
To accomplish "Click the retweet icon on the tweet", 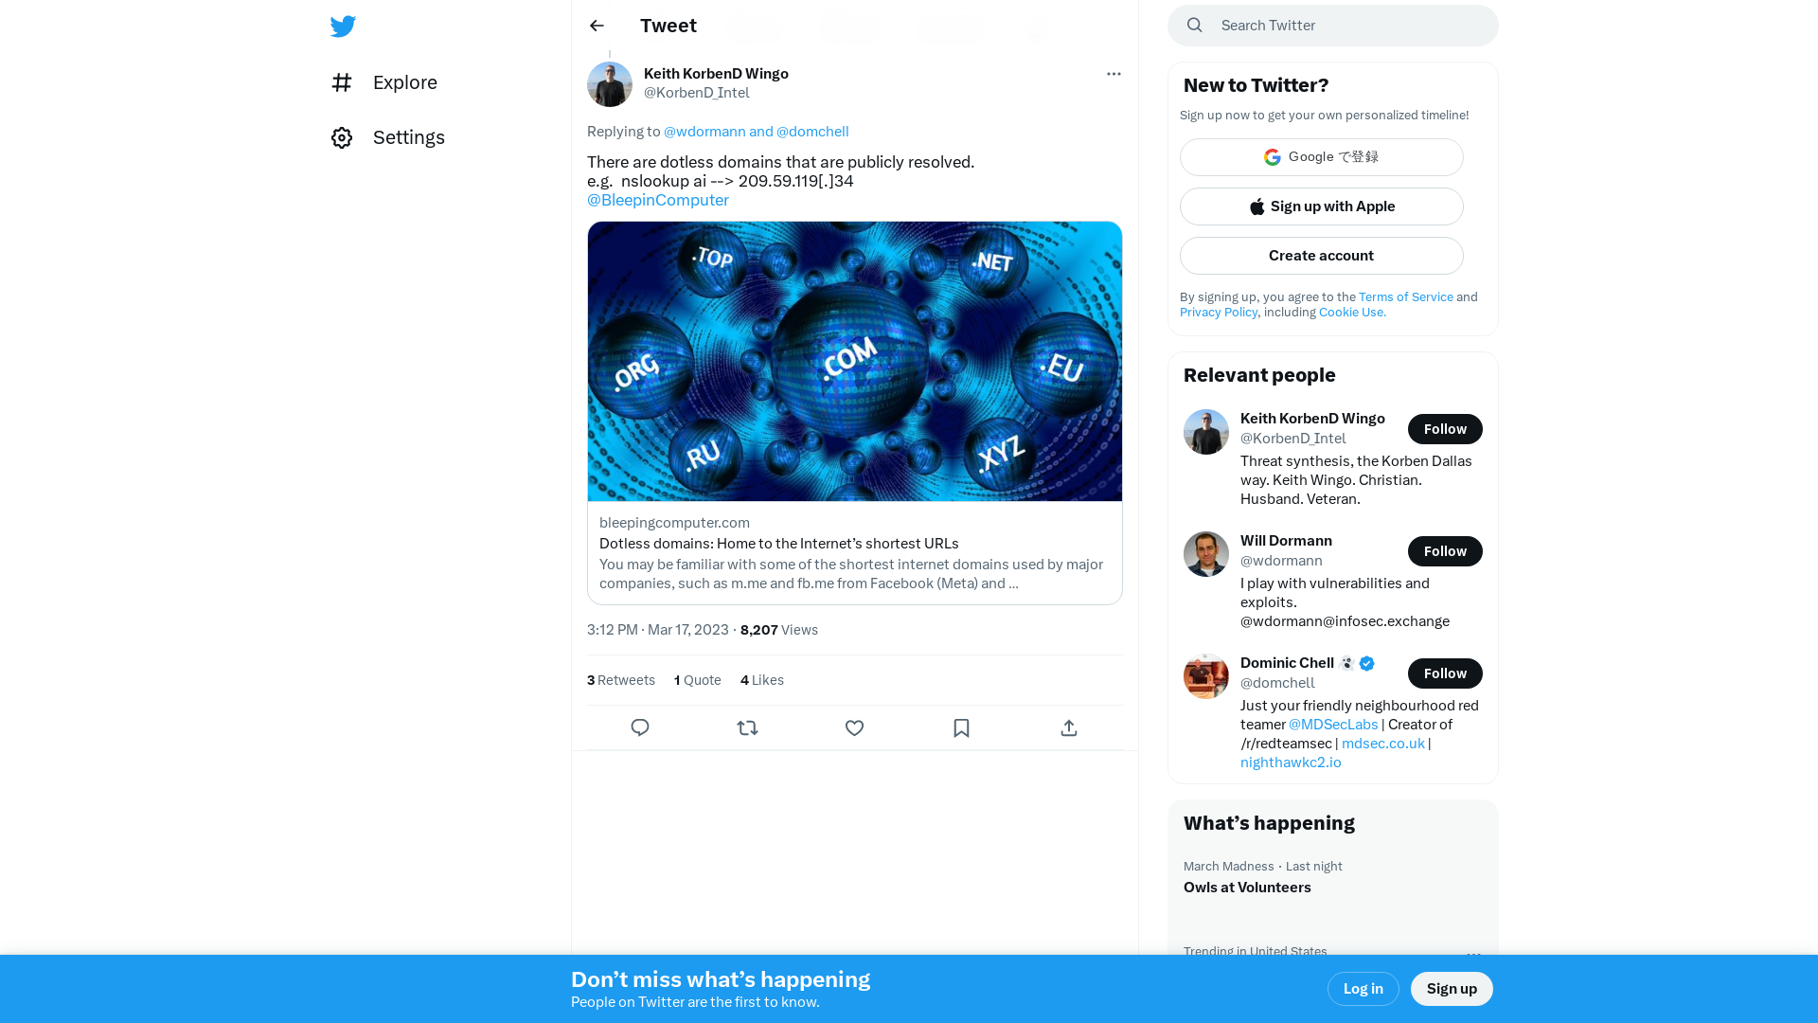I will [747, 727].
